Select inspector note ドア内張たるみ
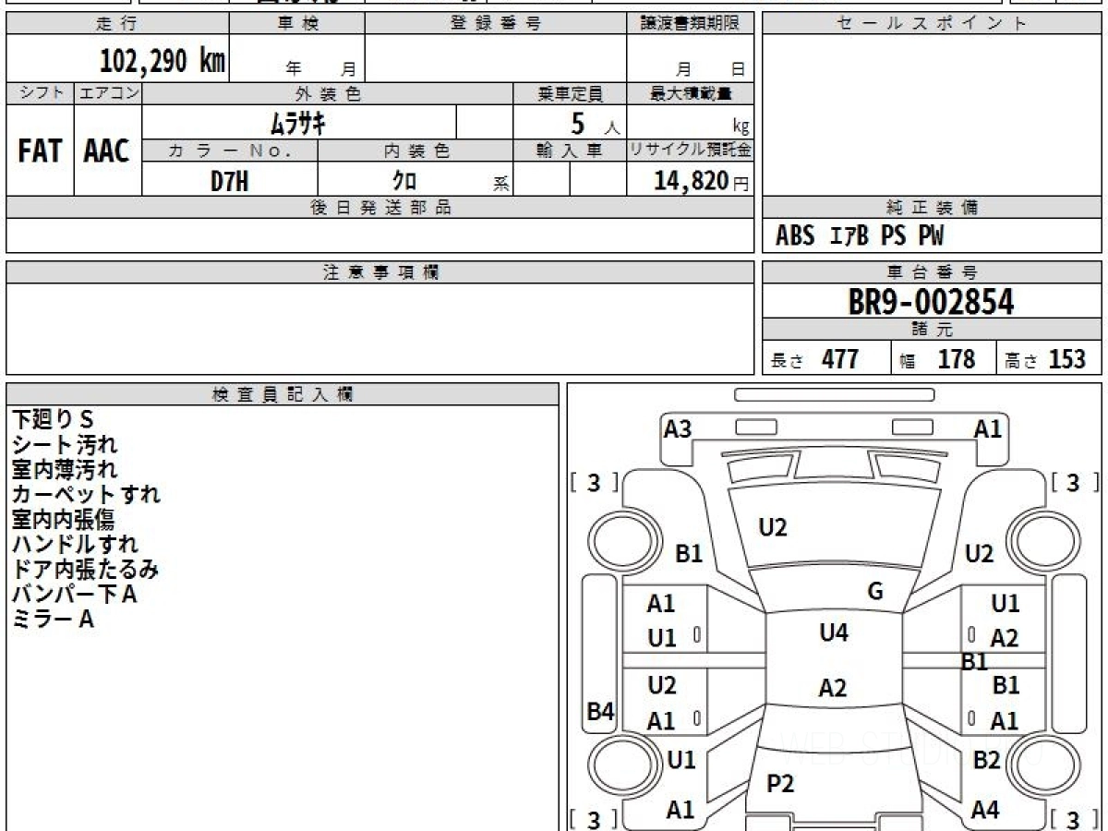The image size is (1108, 831). coord(85,569)
